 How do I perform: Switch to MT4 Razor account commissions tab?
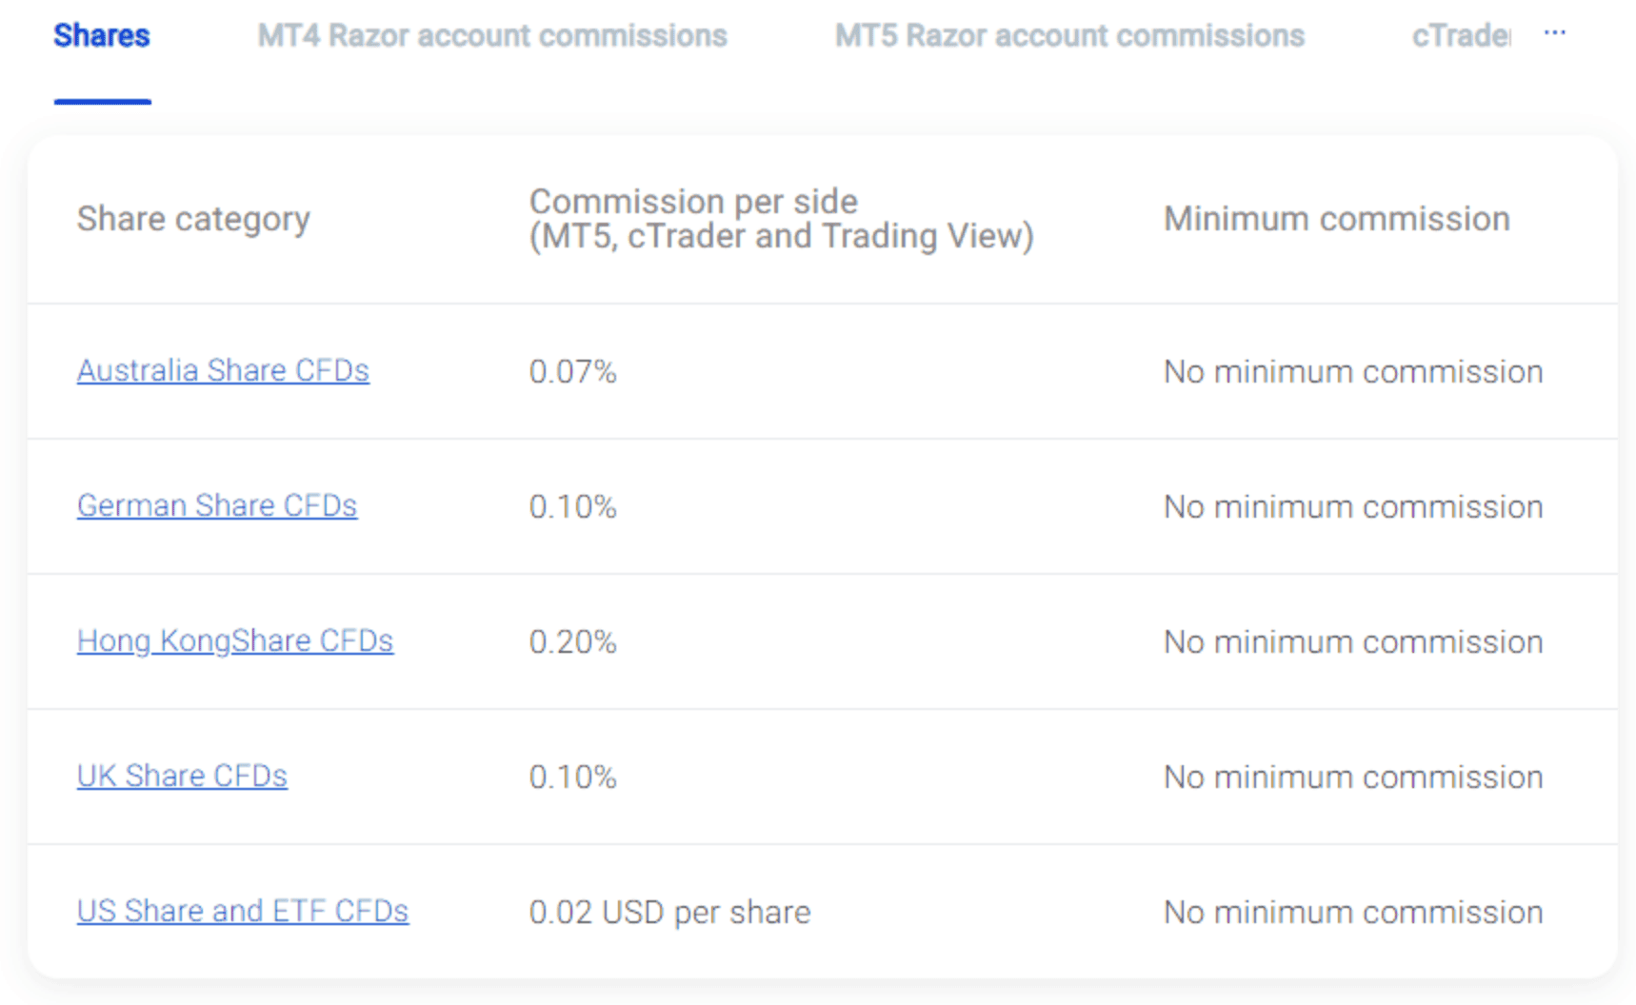coord(491,36)
